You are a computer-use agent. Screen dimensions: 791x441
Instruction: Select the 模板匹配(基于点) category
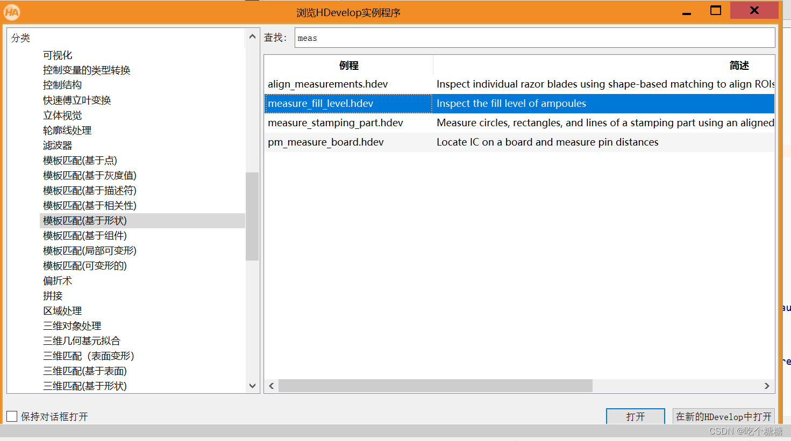pos(80,160)
